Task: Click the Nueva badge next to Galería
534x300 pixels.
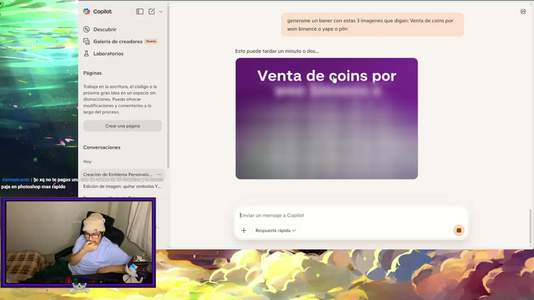Action: (x=151, y=41)
